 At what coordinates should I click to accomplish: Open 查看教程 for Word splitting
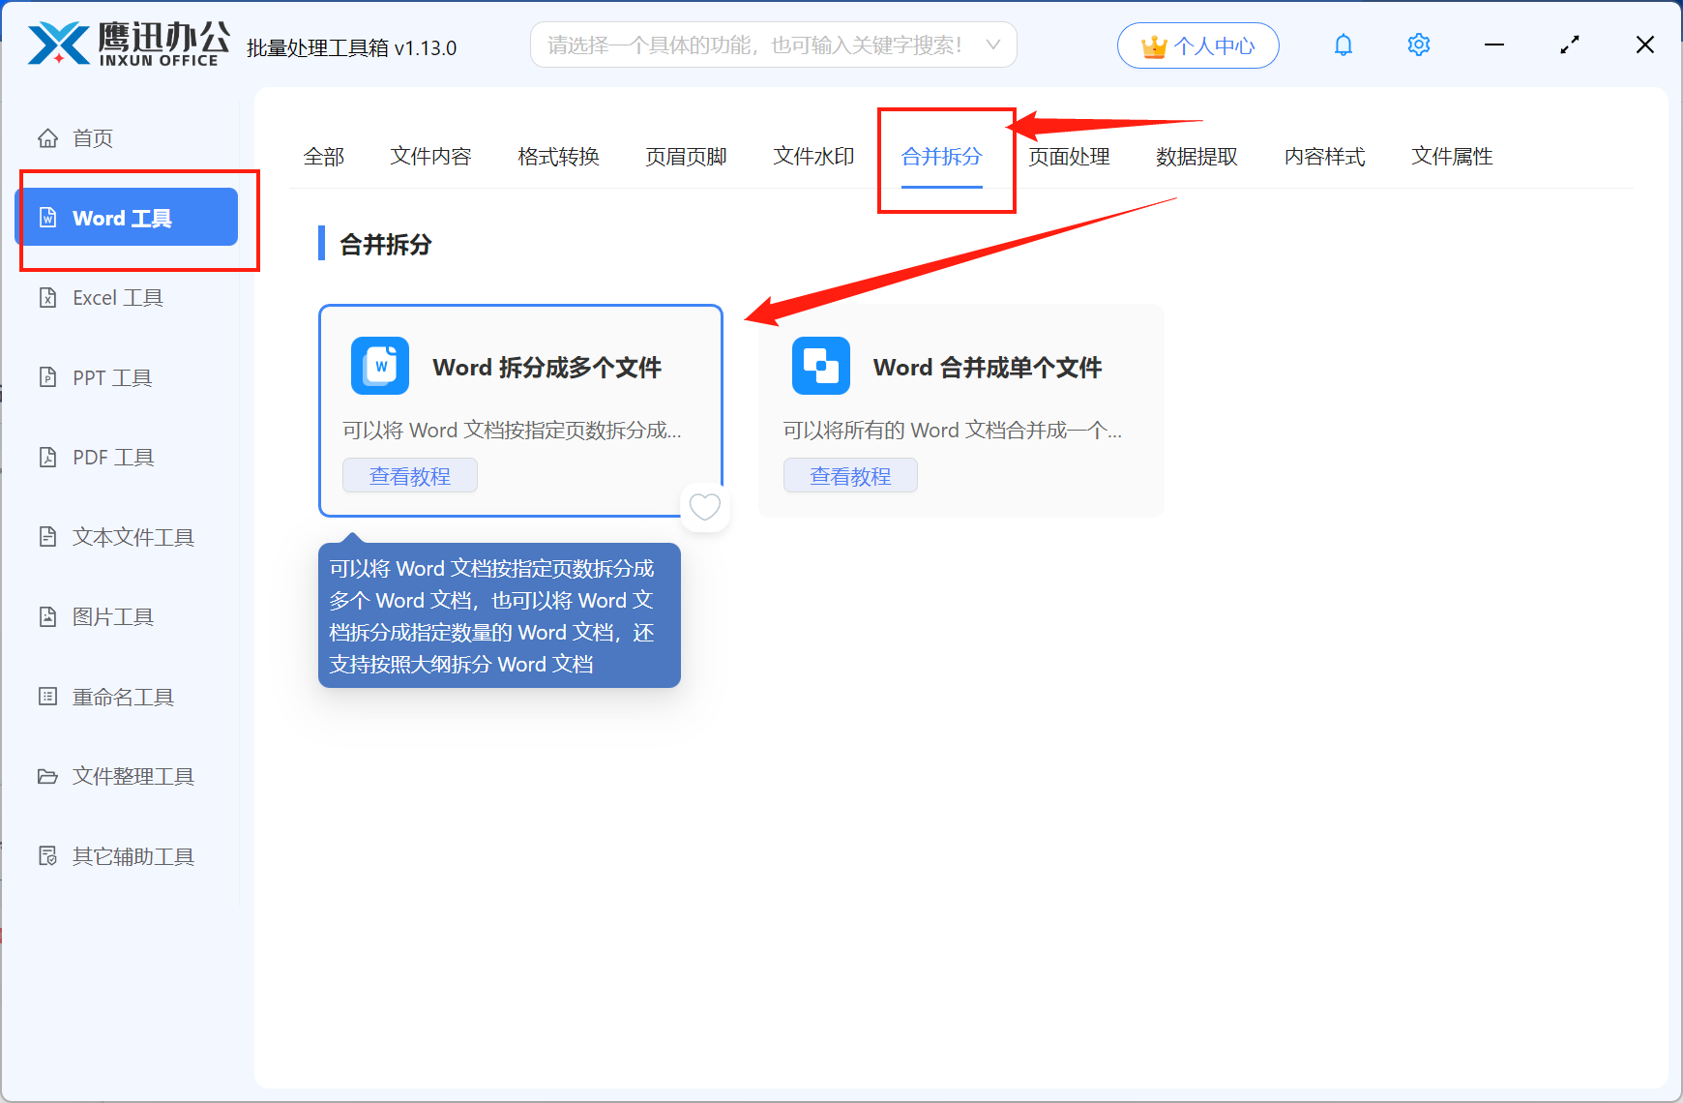[409, 475]
